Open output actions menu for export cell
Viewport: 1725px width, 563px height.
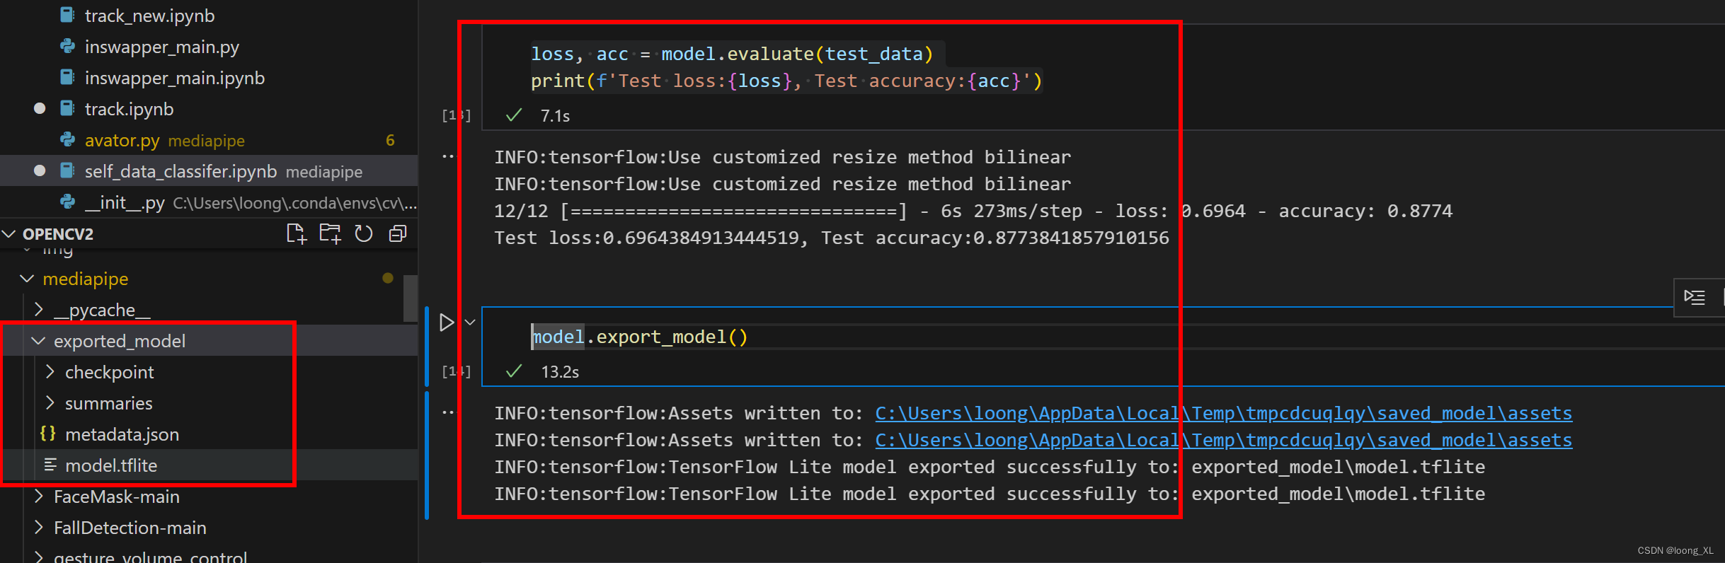pos(448,412)
